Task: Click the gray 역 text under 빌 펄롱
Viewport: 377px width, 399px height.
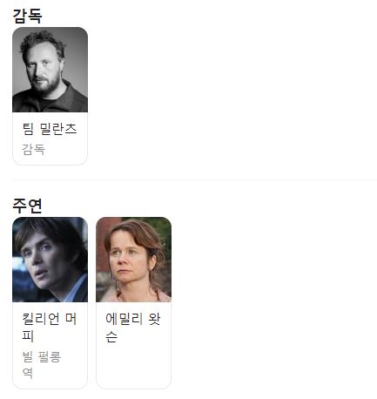Action: tap(28, 373)
